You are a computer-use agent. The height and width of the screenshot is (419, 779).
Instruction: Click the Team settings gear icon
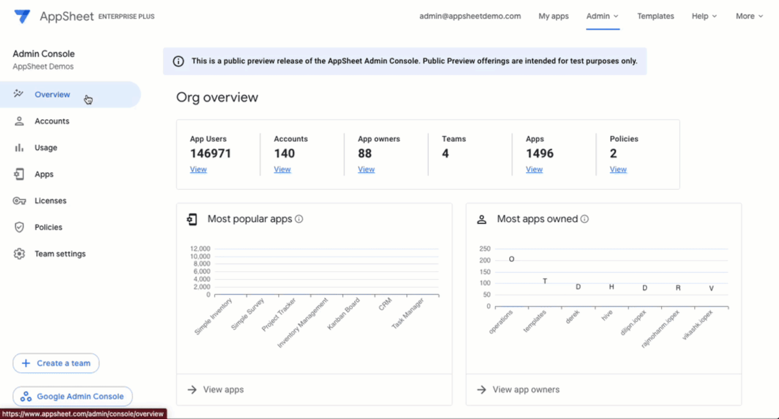click(x=19, y=254)
